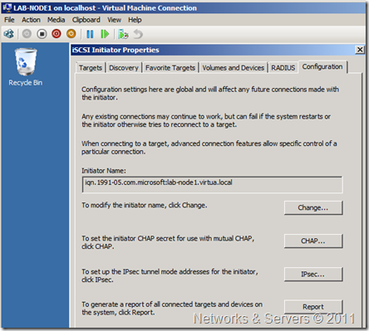Click the 'Initiator Name:' label
This screenshot has height=331, width=369.
click(104, 171)
